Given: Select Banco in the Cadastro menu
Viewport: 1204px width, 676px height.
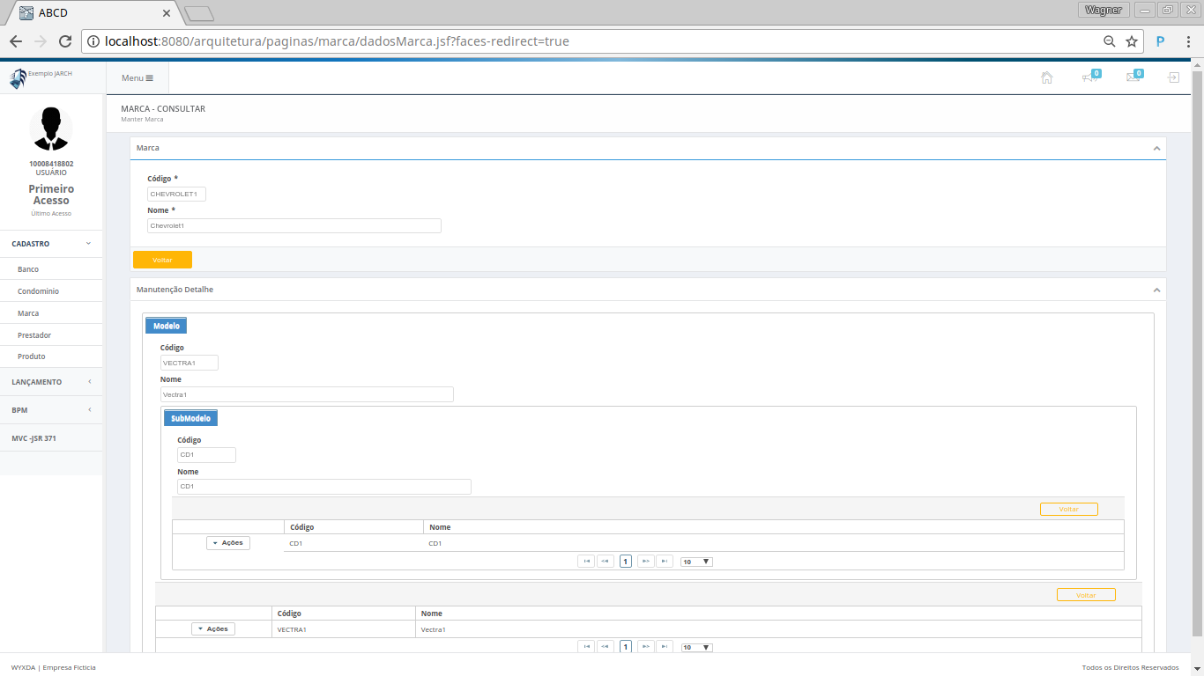Looking at the screenshot, I should [28, 269].
